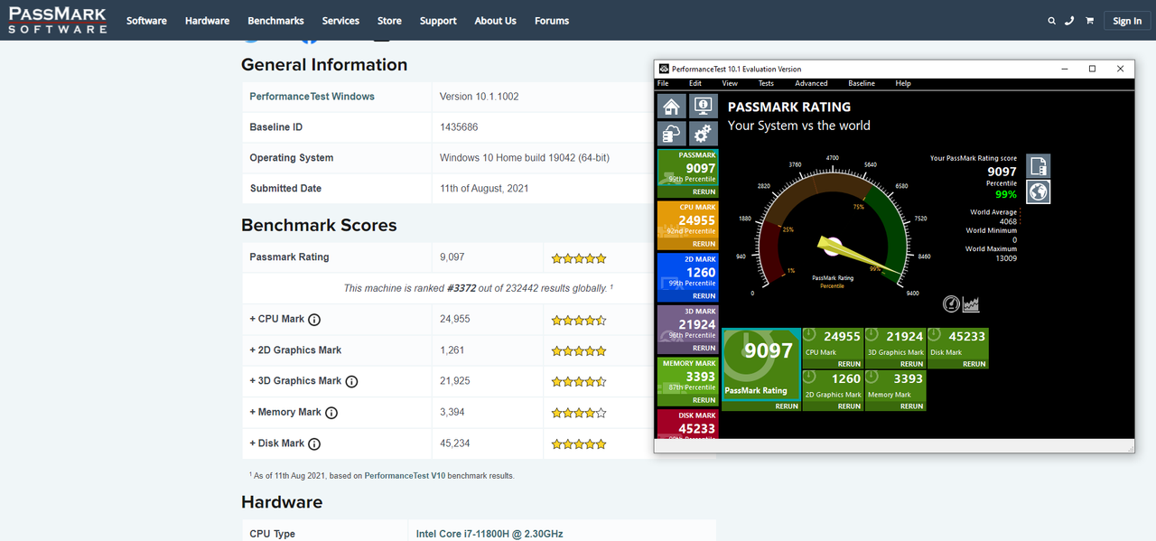Viewport: 1156px width, 541px height.
Task: Open the settings gears icon in PerformanceTest
Action: click(x=704, y=134)
